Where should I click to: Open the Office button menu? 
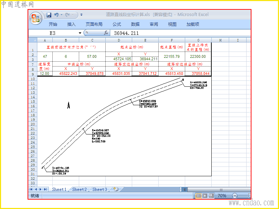pyautogui.click(x=36, y=18)
